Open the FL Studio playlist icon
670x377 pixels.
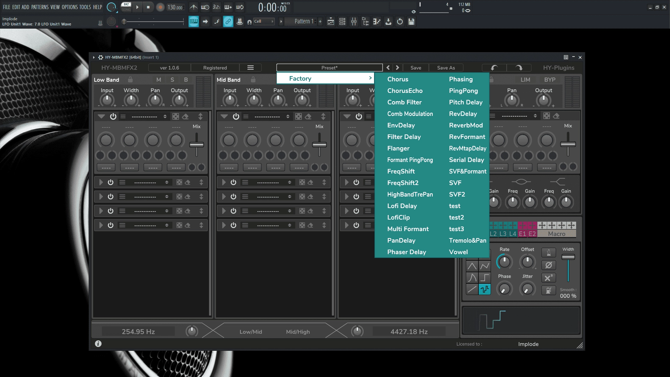click(331, 22)
